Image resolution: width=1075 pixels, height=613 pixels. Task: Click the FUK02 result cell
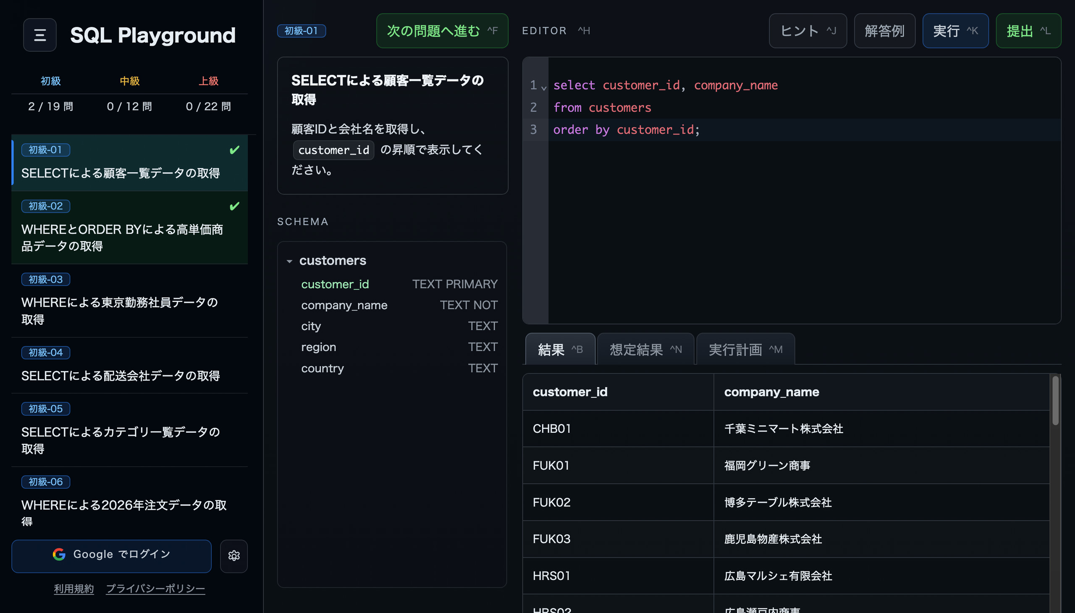pos(618,502)
